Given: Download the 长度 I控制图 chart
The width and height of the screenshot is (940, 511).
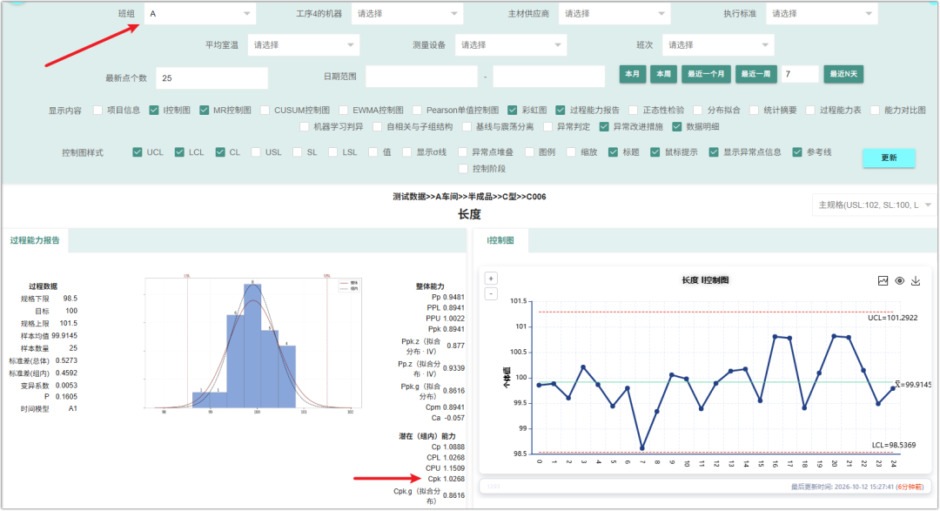Looking at the screenshot, I should click(x=916, y=280).
